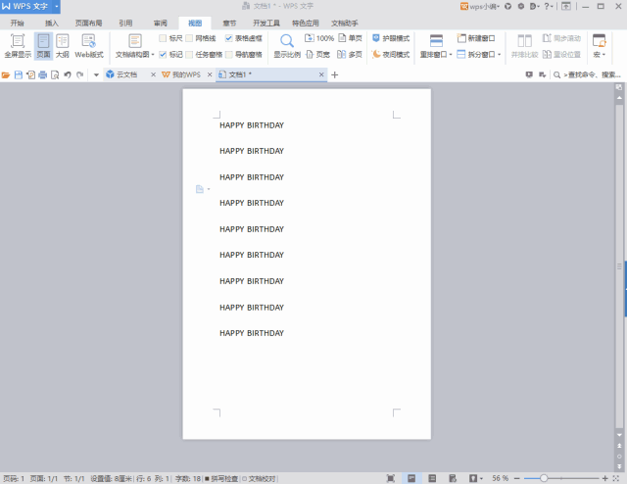Close the 文档1 document tab
This screenshot has height=484, width=627.
coord(321,74)
